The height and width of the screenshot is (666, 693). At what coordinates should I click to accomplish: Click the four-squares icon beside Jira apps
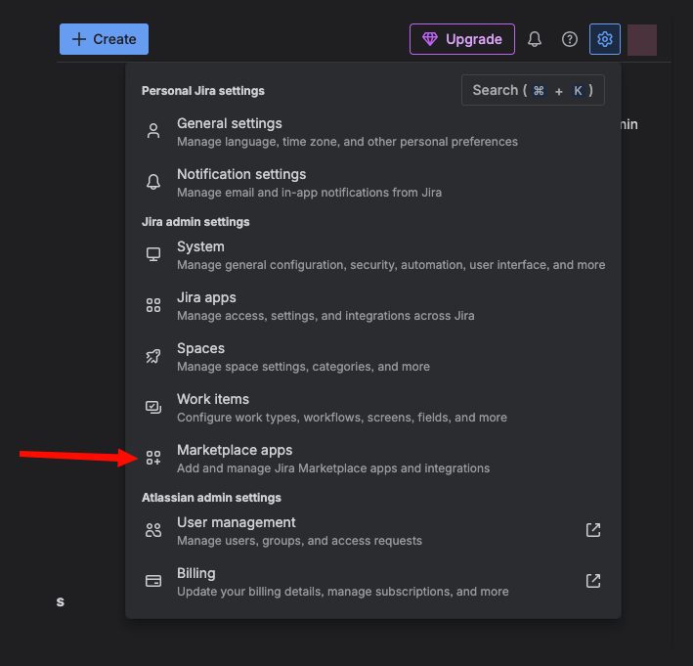tap(153, 305)
